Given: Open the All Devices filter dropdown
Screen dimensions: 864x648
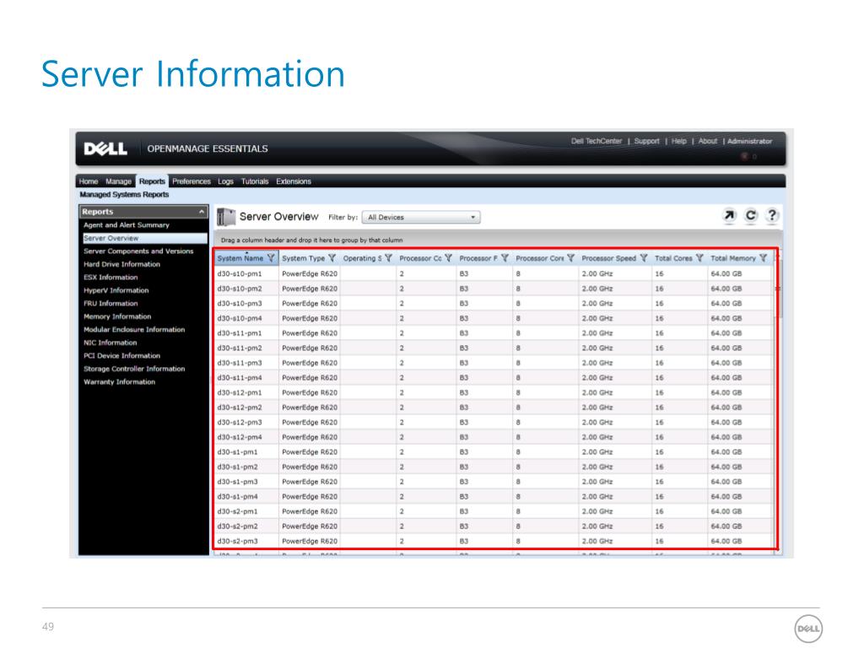Looking at the screenshot, I should [421, 217].
